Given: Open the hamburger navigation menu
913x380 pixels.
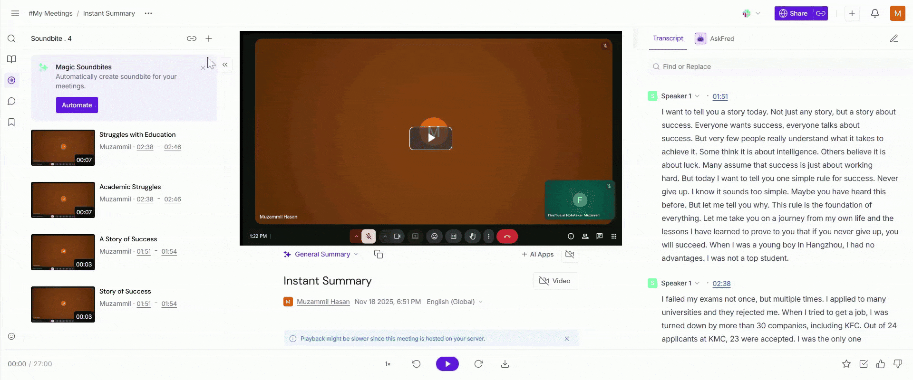Looking at the screenshot, I should pos(15,13).
